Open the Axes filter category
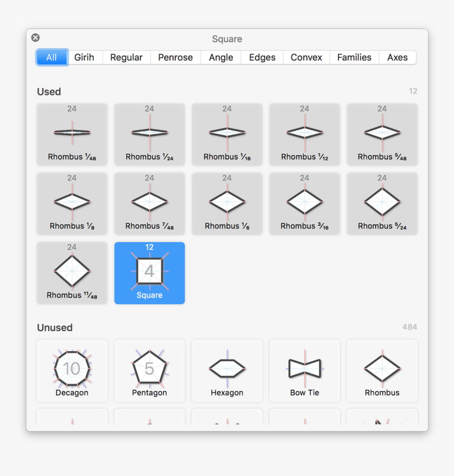This screenshot has height=476, width=454. (397, 57)
